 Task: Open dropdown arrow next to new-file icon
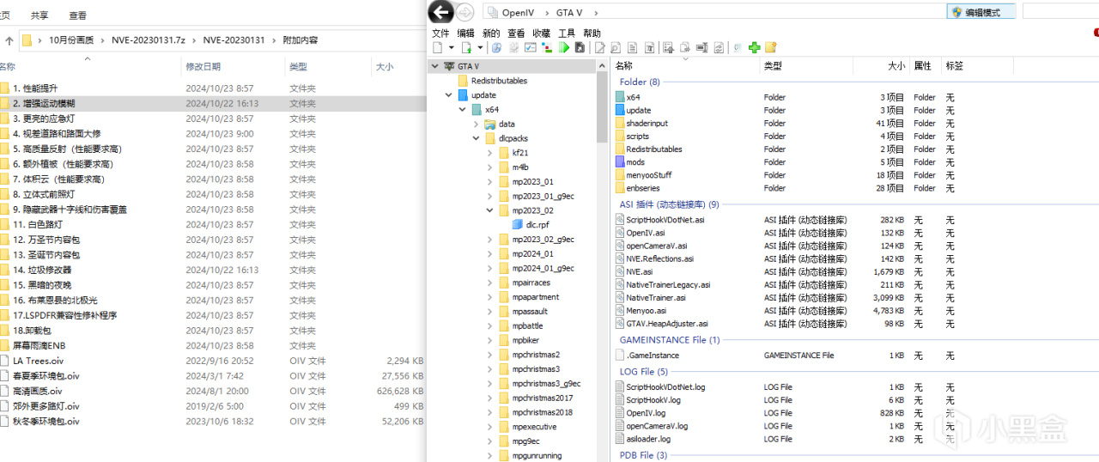tap(450, 48)
